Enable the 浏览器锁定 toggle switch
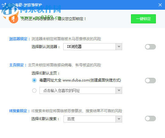This screenshot has width=165, height=138. click(150, 47)
